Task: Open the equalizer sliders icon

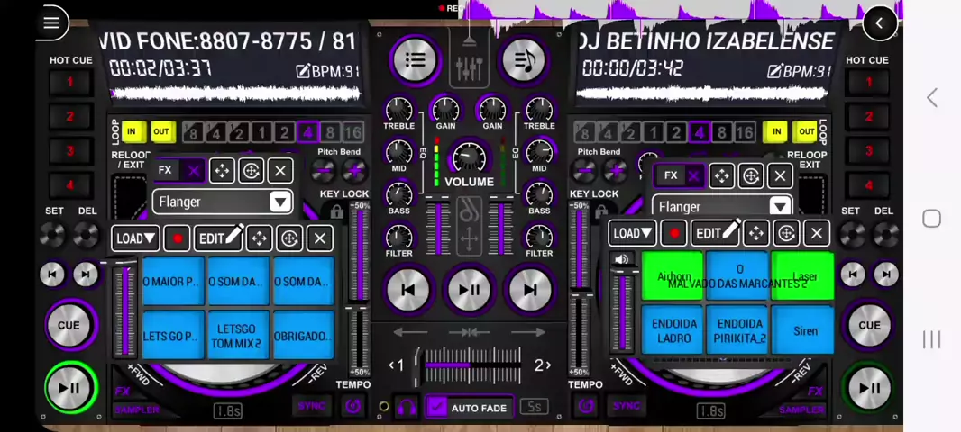Action: (x=469, y=67)
